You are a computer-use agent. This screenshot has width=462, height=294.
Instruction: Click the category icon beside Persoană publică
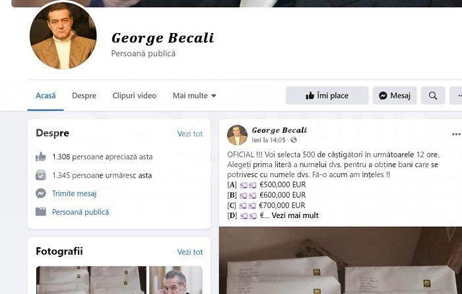[41, 211]
